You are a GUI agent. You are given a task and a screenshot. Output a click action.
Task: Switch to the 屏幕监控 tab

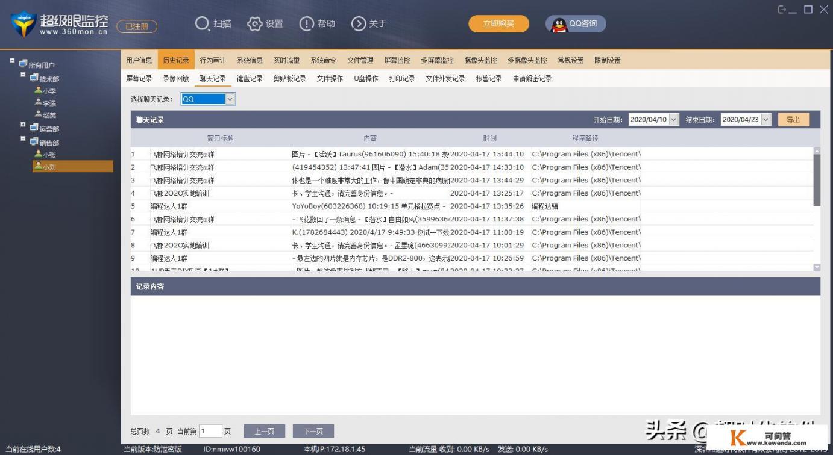397,60
